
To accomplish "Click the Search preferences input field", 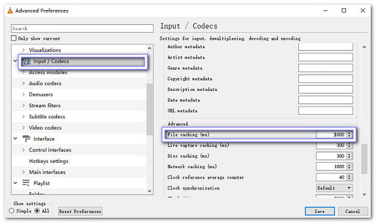I will click(x=82, y=28).
